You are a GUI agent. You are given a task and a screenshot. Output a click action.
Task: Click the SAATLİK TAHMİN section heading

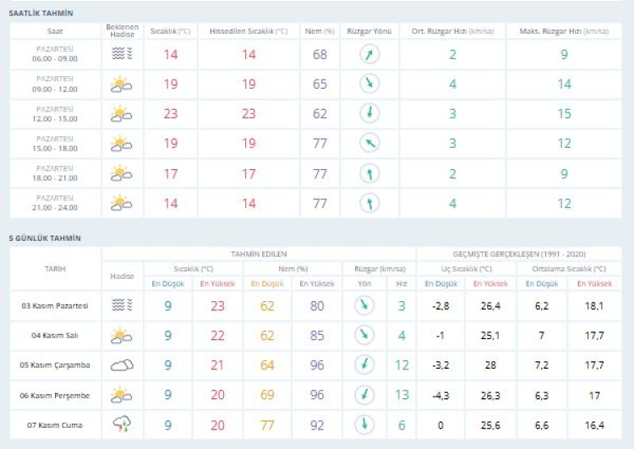tap(41, 14)
